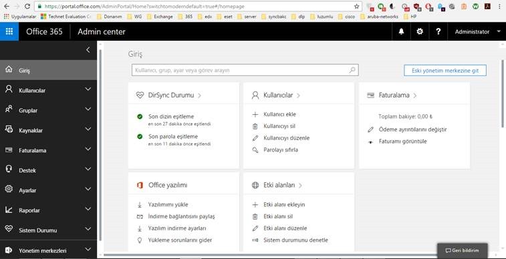Click the Destek headset icon in sidebar

coord(9,170)
